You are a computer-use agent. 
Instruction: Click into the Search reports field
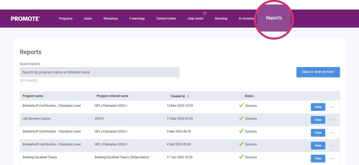(x=99, y=72)
